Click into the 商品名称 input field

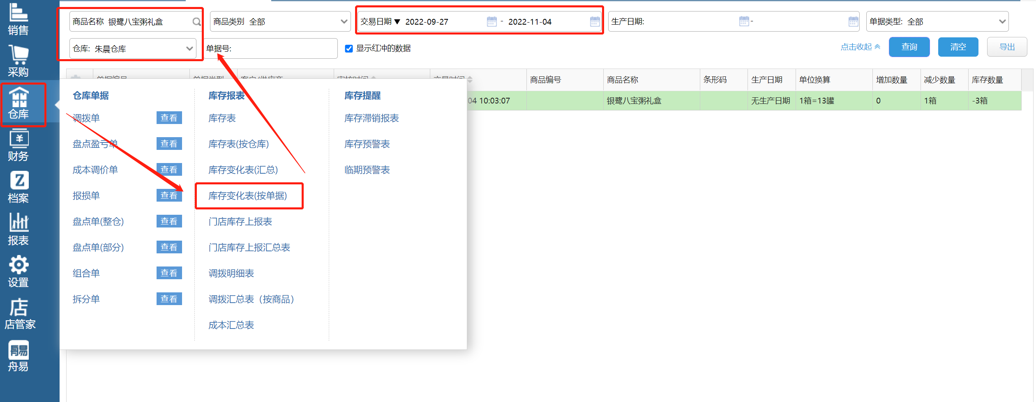click(136, 21)
